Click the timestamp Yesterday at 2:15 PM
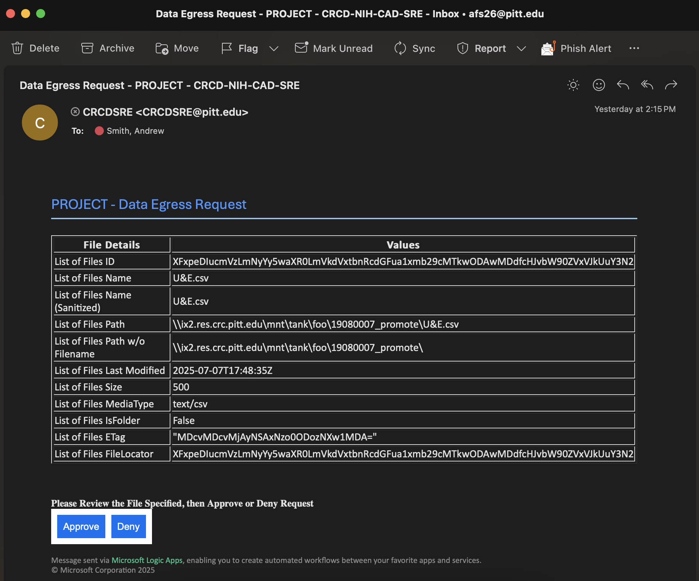Screen dimensions: 699x581 [635, 109]
